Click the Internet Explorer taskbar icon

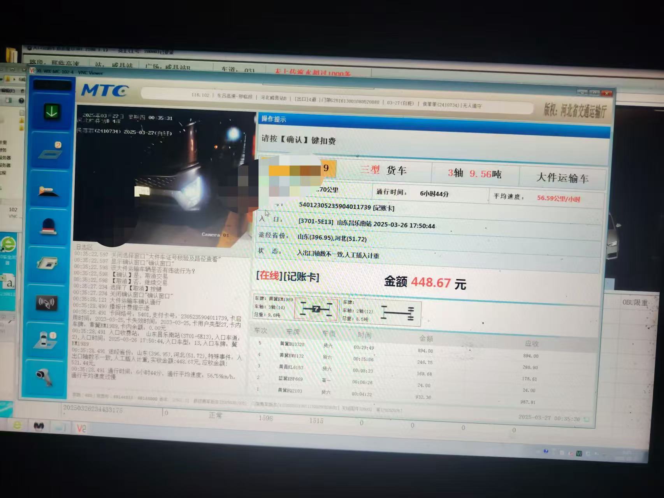[18, 425]
